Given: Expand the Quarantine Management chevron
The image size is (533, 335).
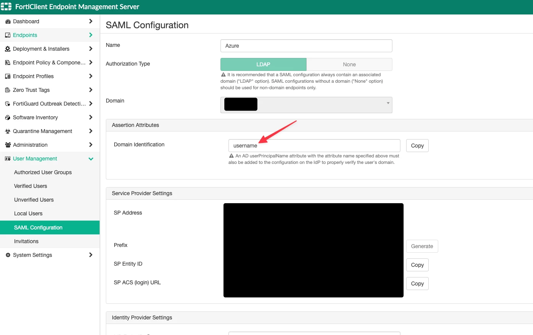Looking at the screenshot, I should point(91,131).
